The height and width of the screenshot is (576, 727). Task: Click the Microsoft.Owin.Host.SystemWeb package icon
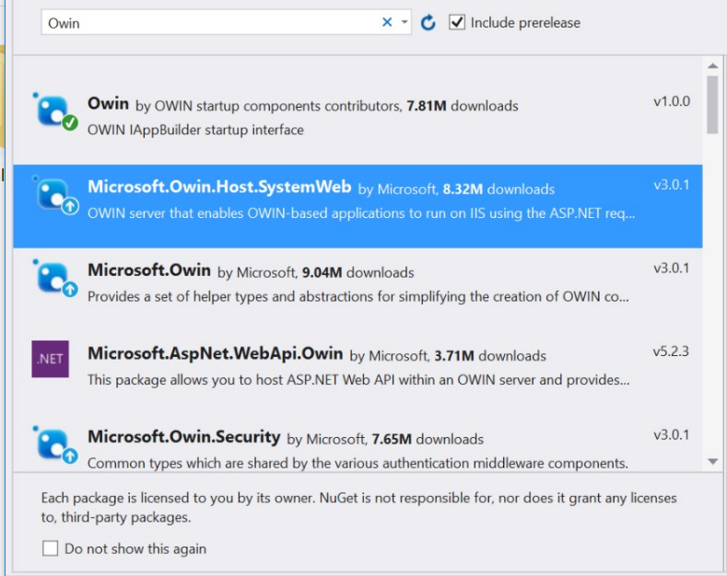click(x=53, y=194)
